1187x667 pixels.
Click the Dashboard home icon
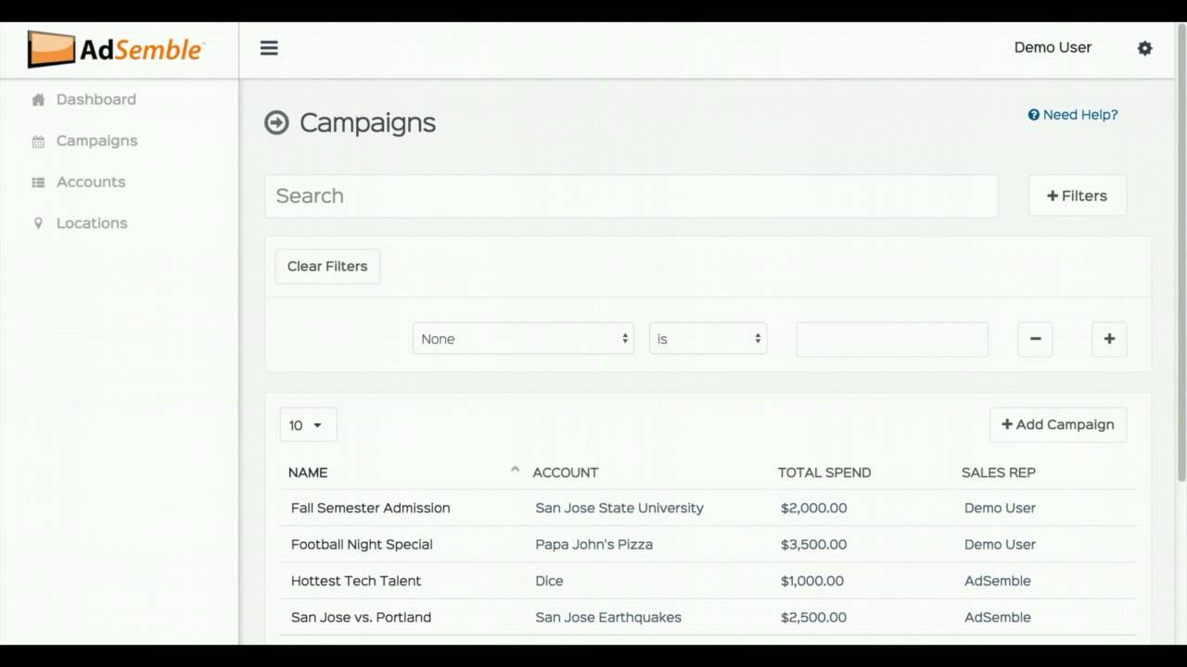(x=38, y=99)
